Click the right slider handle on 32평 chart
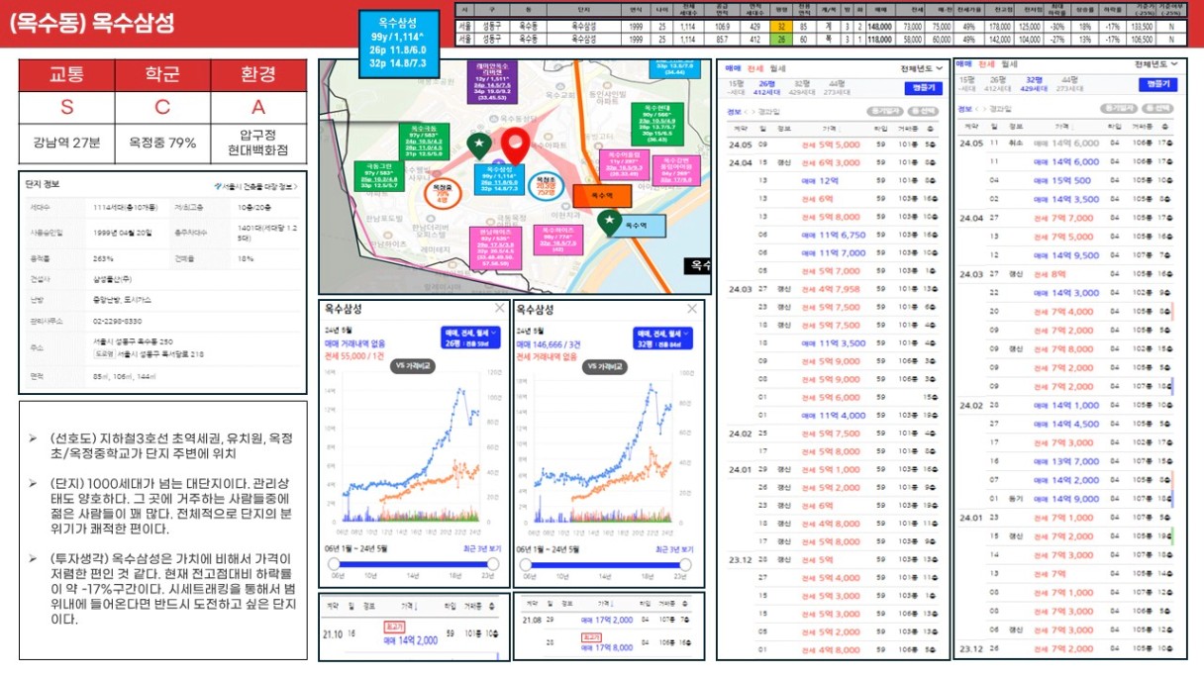This screenshot has width=1204, height=677. [x=685, y=564]
